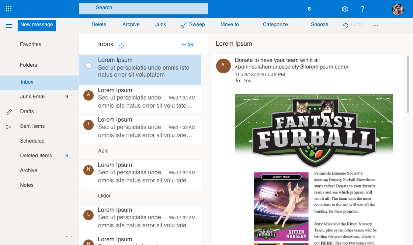Click the sender avatar A in reading pane
This screenshot has width=413, height=245.
pyautogui.click(x=223, y=66)
